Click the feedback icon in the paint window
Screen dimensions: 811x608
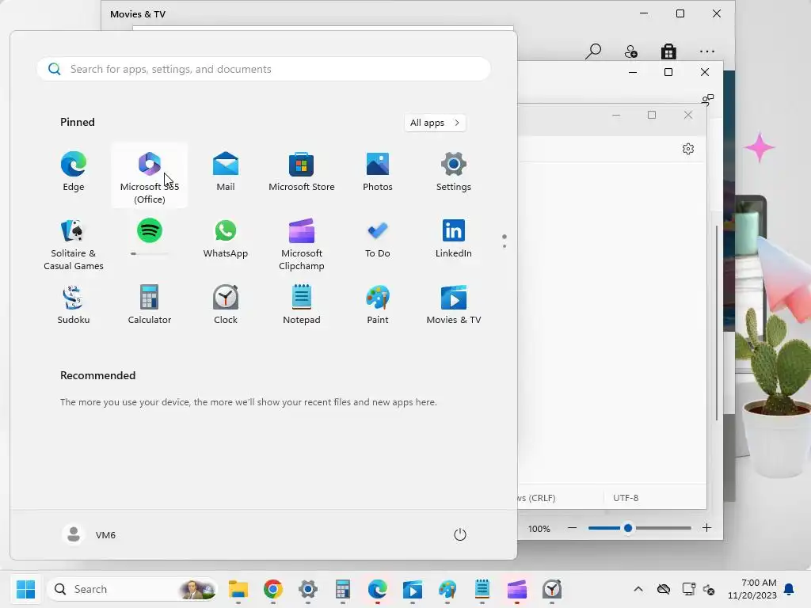pos(707,99)
